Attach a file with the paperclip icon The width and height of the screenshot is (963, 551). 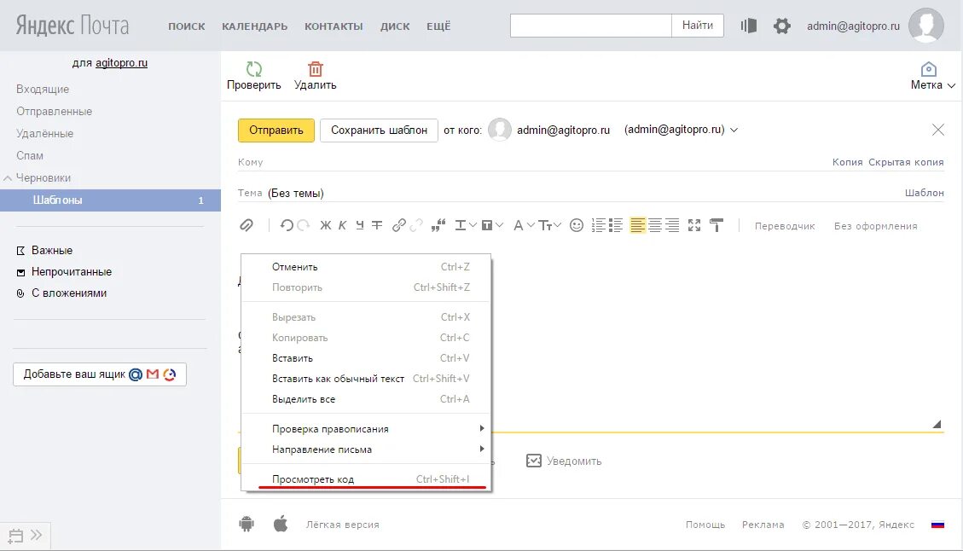tap(247, 225)
